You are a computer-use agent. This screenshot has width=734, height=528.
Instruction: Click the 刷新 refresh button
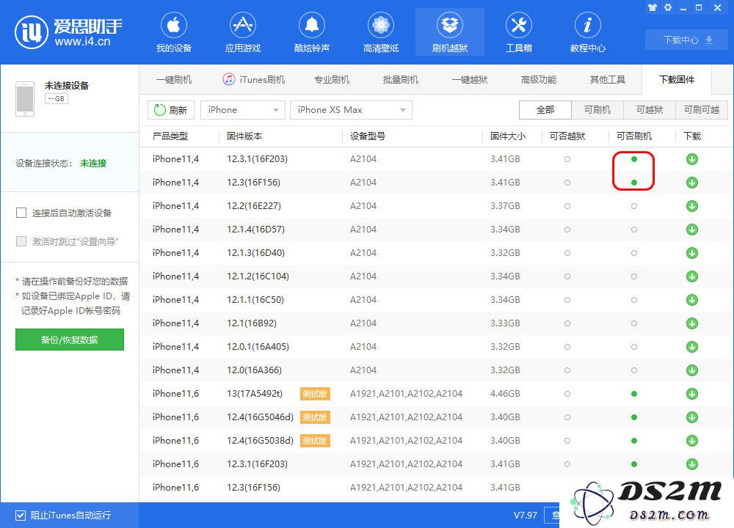[171, 110]
